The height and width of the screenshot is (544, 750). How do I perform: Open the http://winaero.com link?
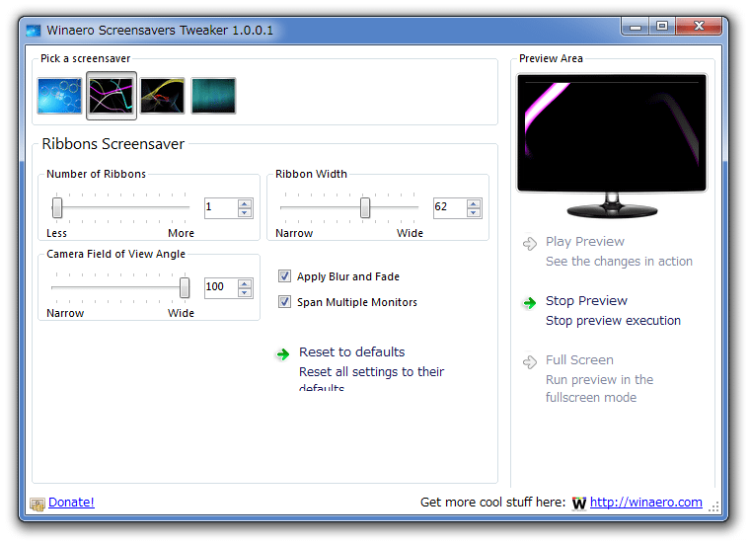(645, 502)
